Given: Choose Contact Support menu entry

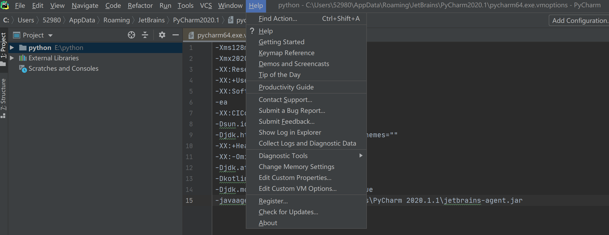Looking at the screenshot, I should coord(306,100).
